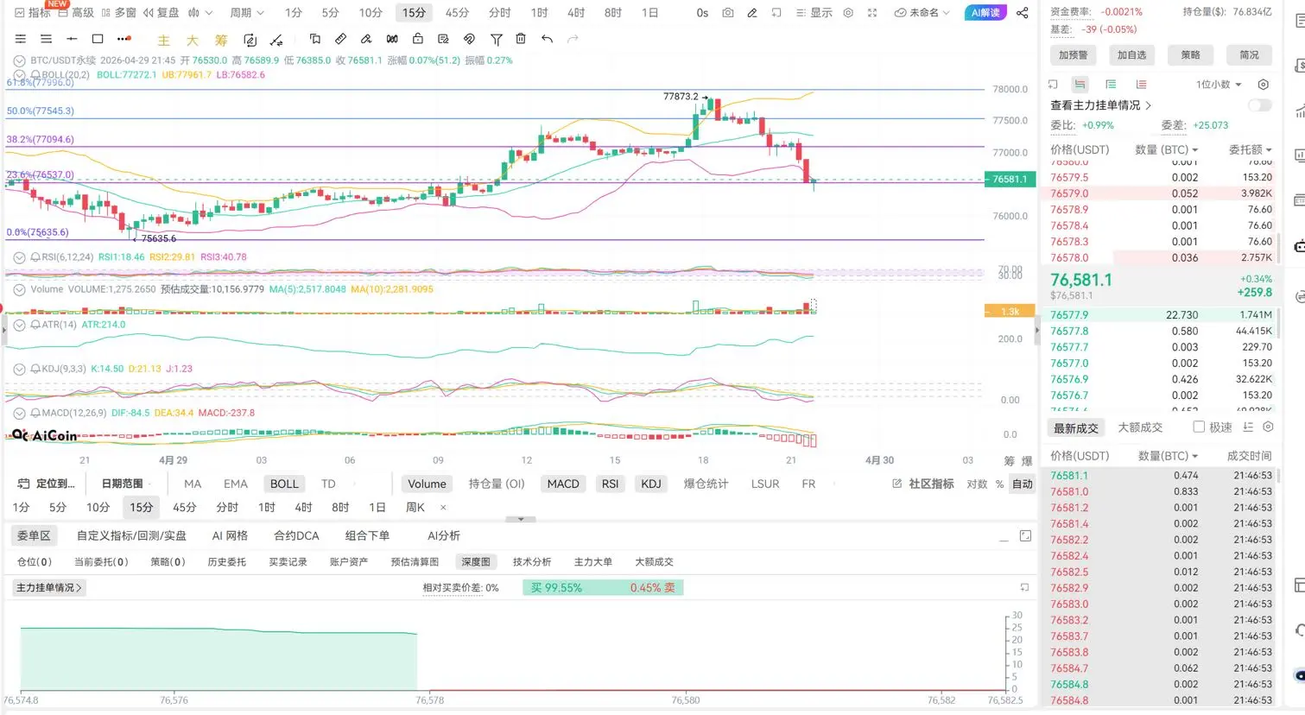Image resolution: width=1305 pixels, height=715 pixels.
Task: Expand the 1位小数 precision dropdown
Action: pyautogui.click(x=1219, y=85)
